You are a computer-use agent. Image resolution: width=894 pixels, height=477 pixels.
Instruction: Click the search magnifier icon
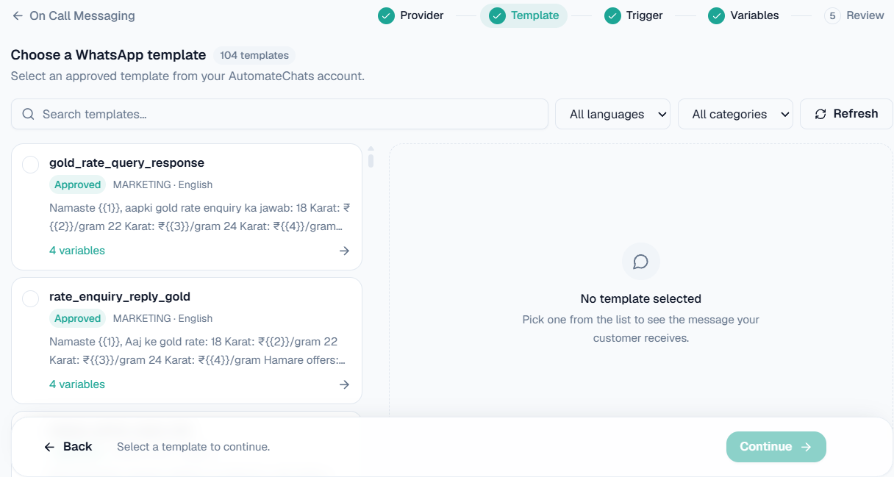pyautogui.click(x=29, y=114)
